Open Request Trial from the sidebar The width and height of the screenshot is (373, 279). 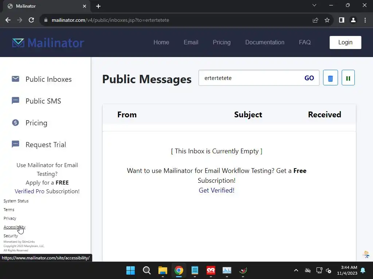pyautogui.click(x=46, y=145)
